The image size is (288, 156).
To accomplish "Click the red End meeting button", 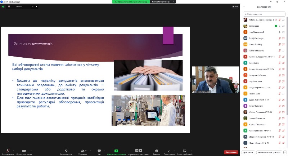I will [x=231, y=152].
